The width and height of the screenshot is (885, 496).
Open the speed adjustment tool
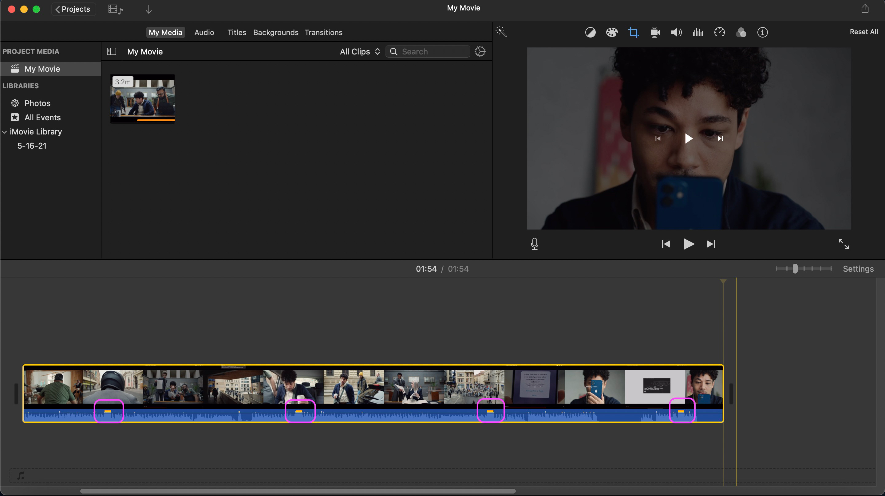719,32
